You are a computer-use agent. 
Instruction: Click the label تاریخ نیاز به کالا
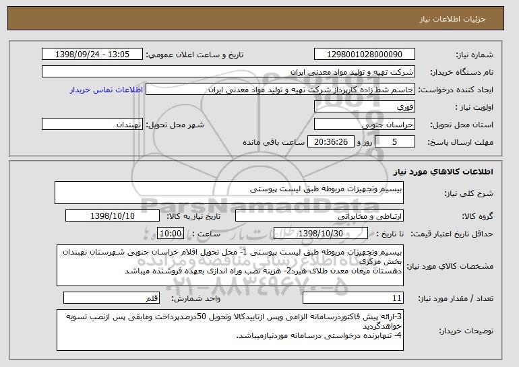[x=193, y=217]
